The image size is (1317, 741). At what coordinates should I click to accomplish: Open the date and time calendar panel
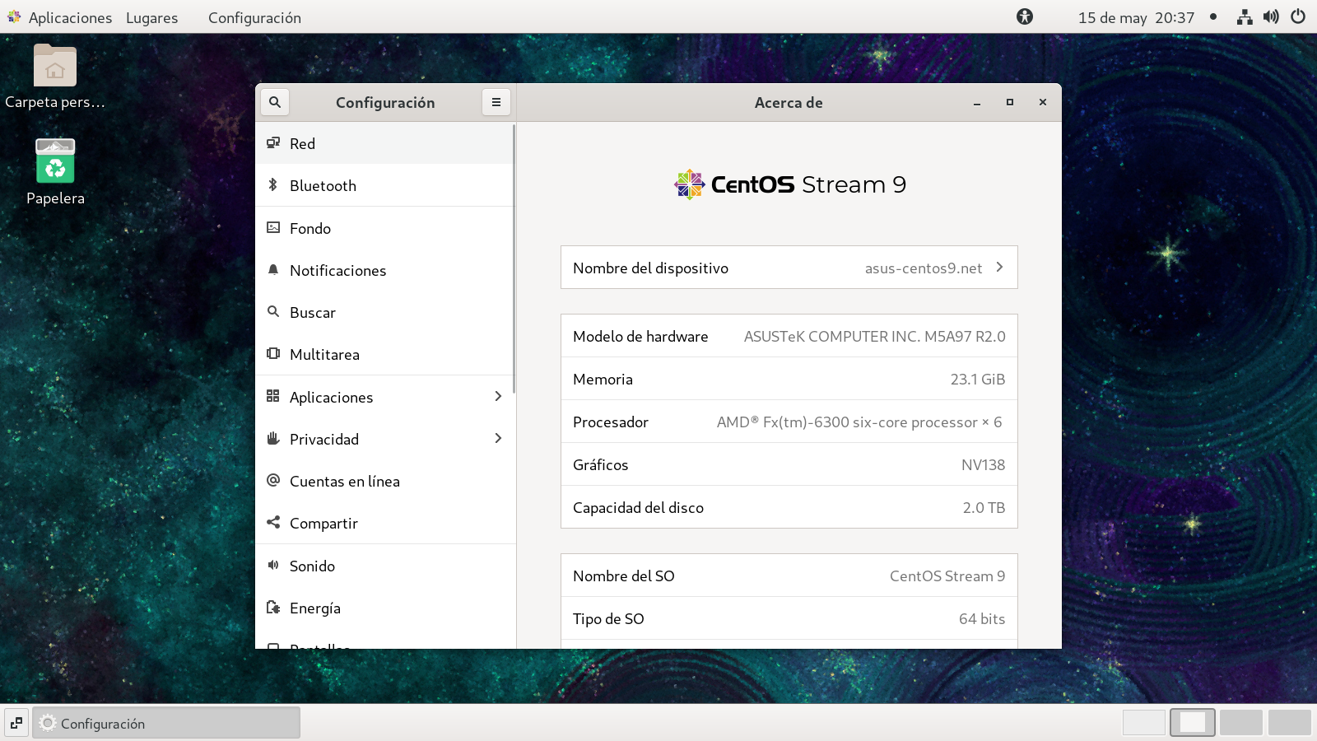tap(1135, 17)
